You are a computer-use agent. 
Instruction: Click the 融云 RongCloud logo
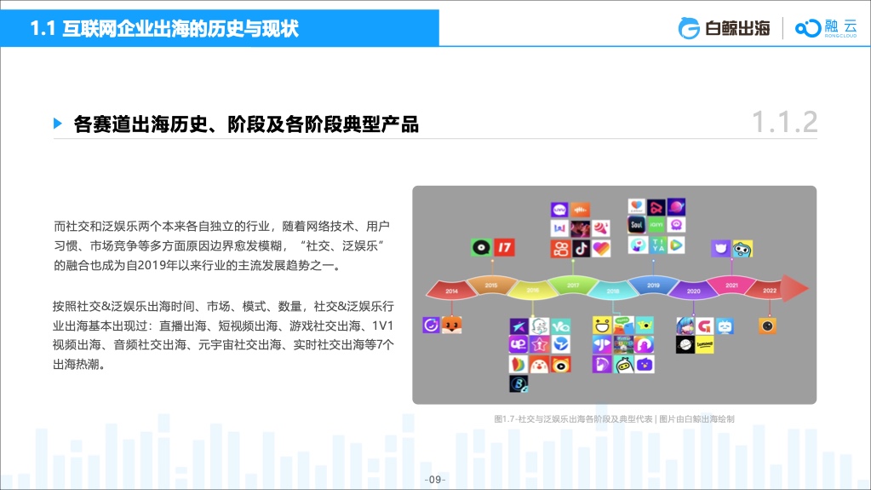pos(827,28)
